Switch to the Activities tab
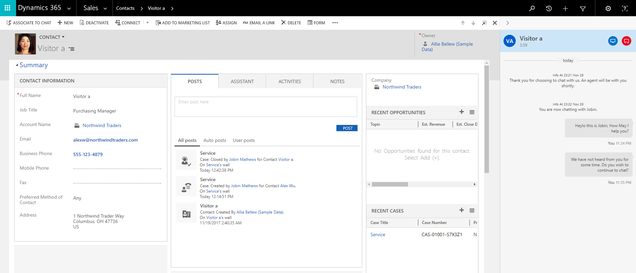 tap(289, 81)
